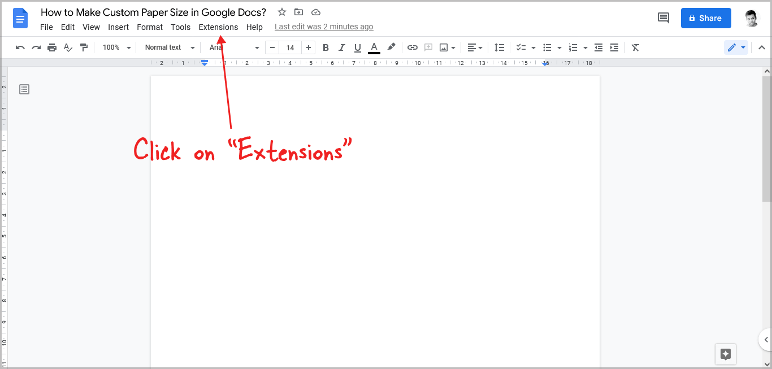Toggle underline formatting

pos(358,47)
